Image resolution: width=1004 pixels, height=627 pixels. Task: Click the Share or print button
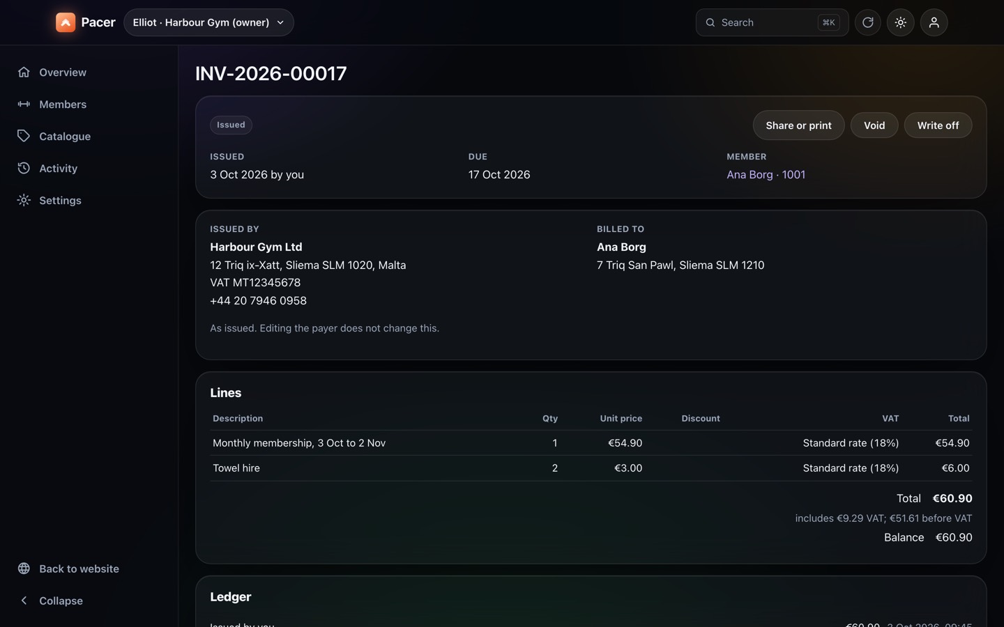pyautogui.click(x=798, y=125)
